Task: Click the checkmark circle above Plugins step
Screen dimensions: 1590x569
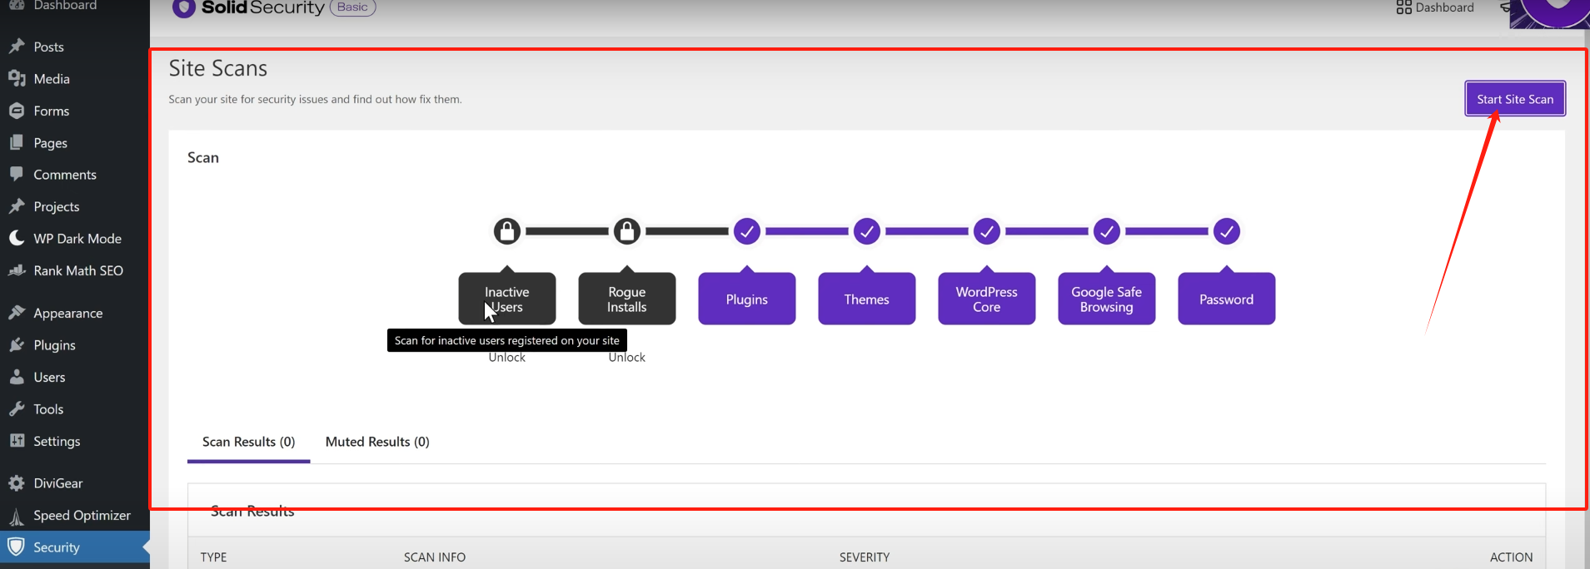Action: [747, 231]
